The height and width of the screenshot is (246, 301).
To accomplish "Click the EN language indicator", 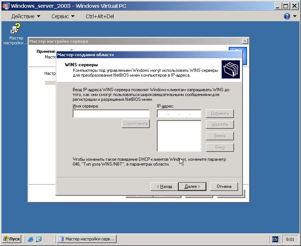I will click(x=275, y=239).
